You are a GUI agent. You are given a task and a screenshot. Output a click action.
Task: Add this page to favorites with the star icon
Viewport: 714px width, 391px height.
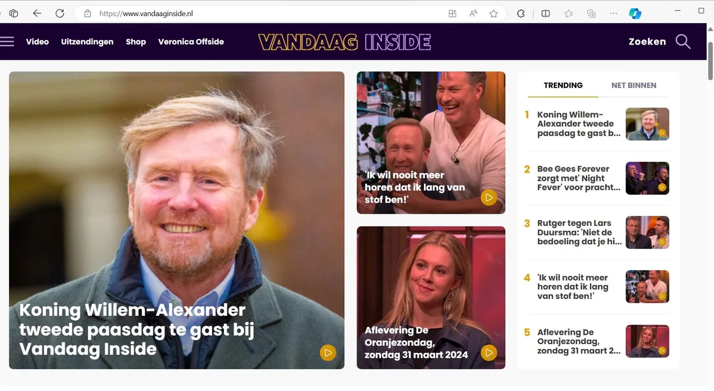[x=494, y=13]
